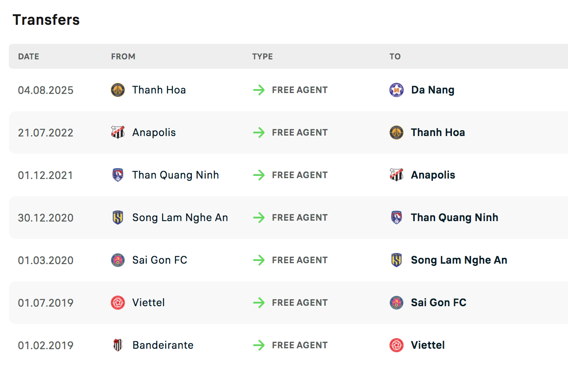Click the FROM column header

(x=123, y=56)
